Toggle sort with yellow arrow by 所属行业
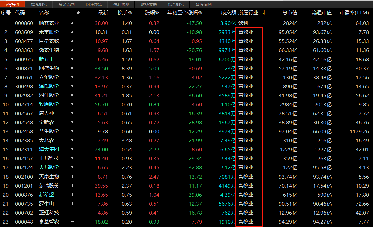Image resolution: width=373 pixels, height=227 pixels. pos(264,13)
